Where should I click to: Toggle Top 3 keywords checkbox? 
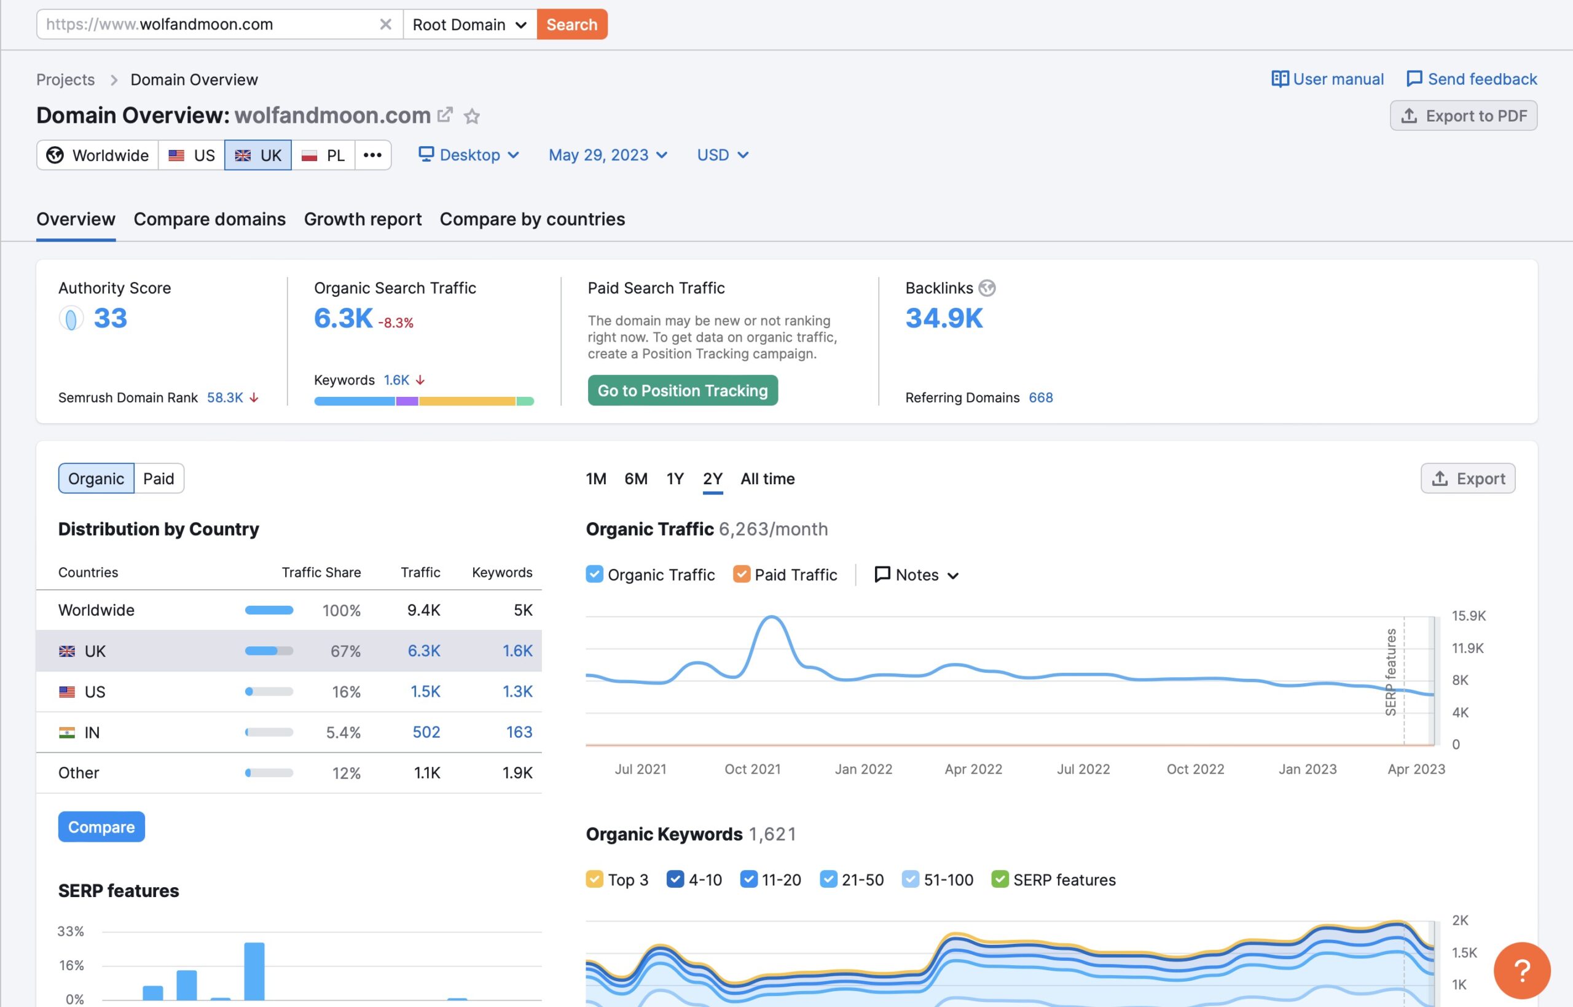click(594, 879)
